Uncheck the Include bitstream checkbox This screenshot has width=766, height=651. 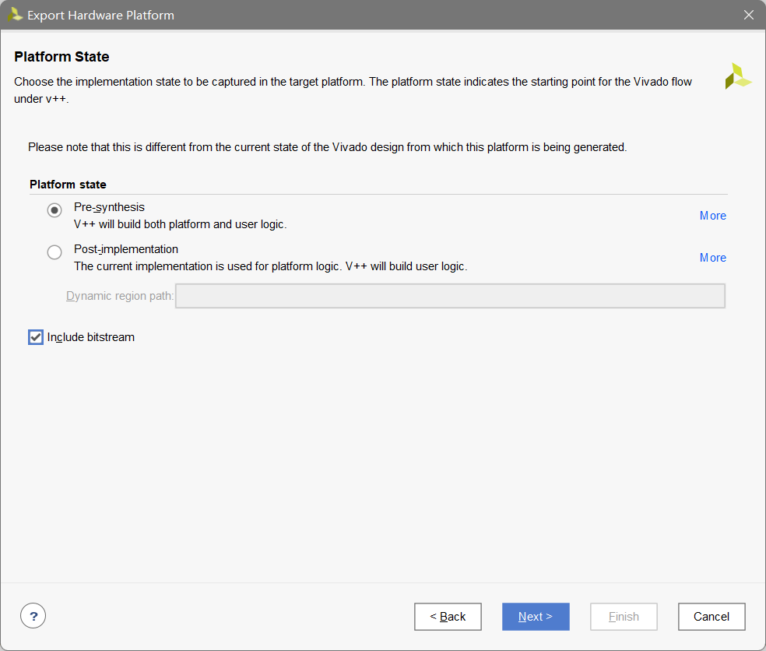36,337
